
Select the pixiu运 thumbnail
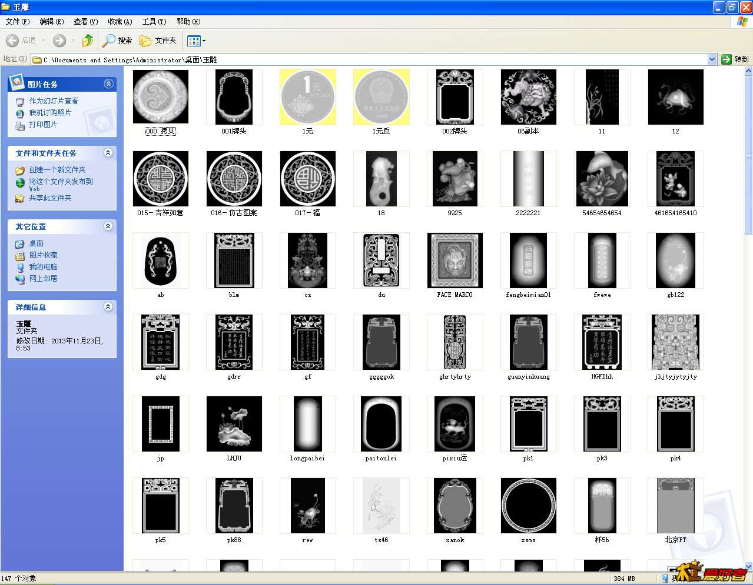coord(455,424)
